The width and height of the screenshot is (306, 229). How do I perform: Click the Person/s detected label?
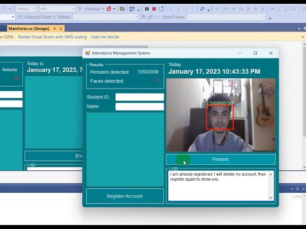click(110, 72)
